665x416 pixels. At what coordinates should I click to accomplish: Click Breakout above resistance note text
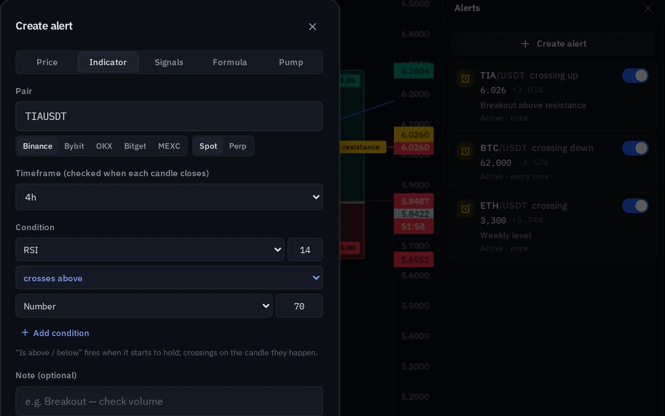(533, 105)
